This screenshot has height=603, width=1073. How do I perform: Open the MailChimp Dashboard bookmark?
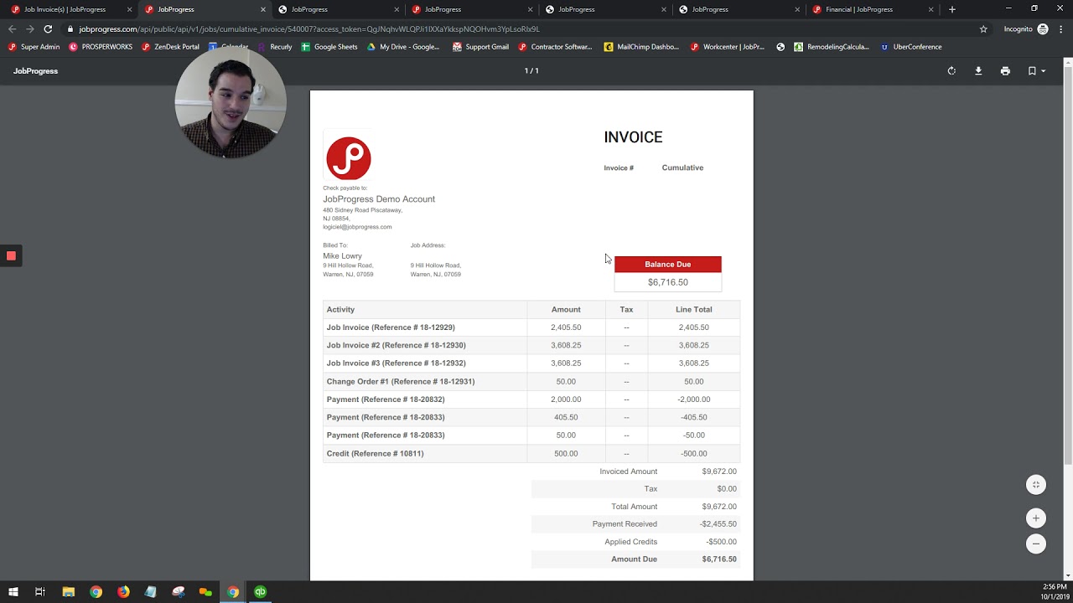pyautogui.click(x=642, y=47)
